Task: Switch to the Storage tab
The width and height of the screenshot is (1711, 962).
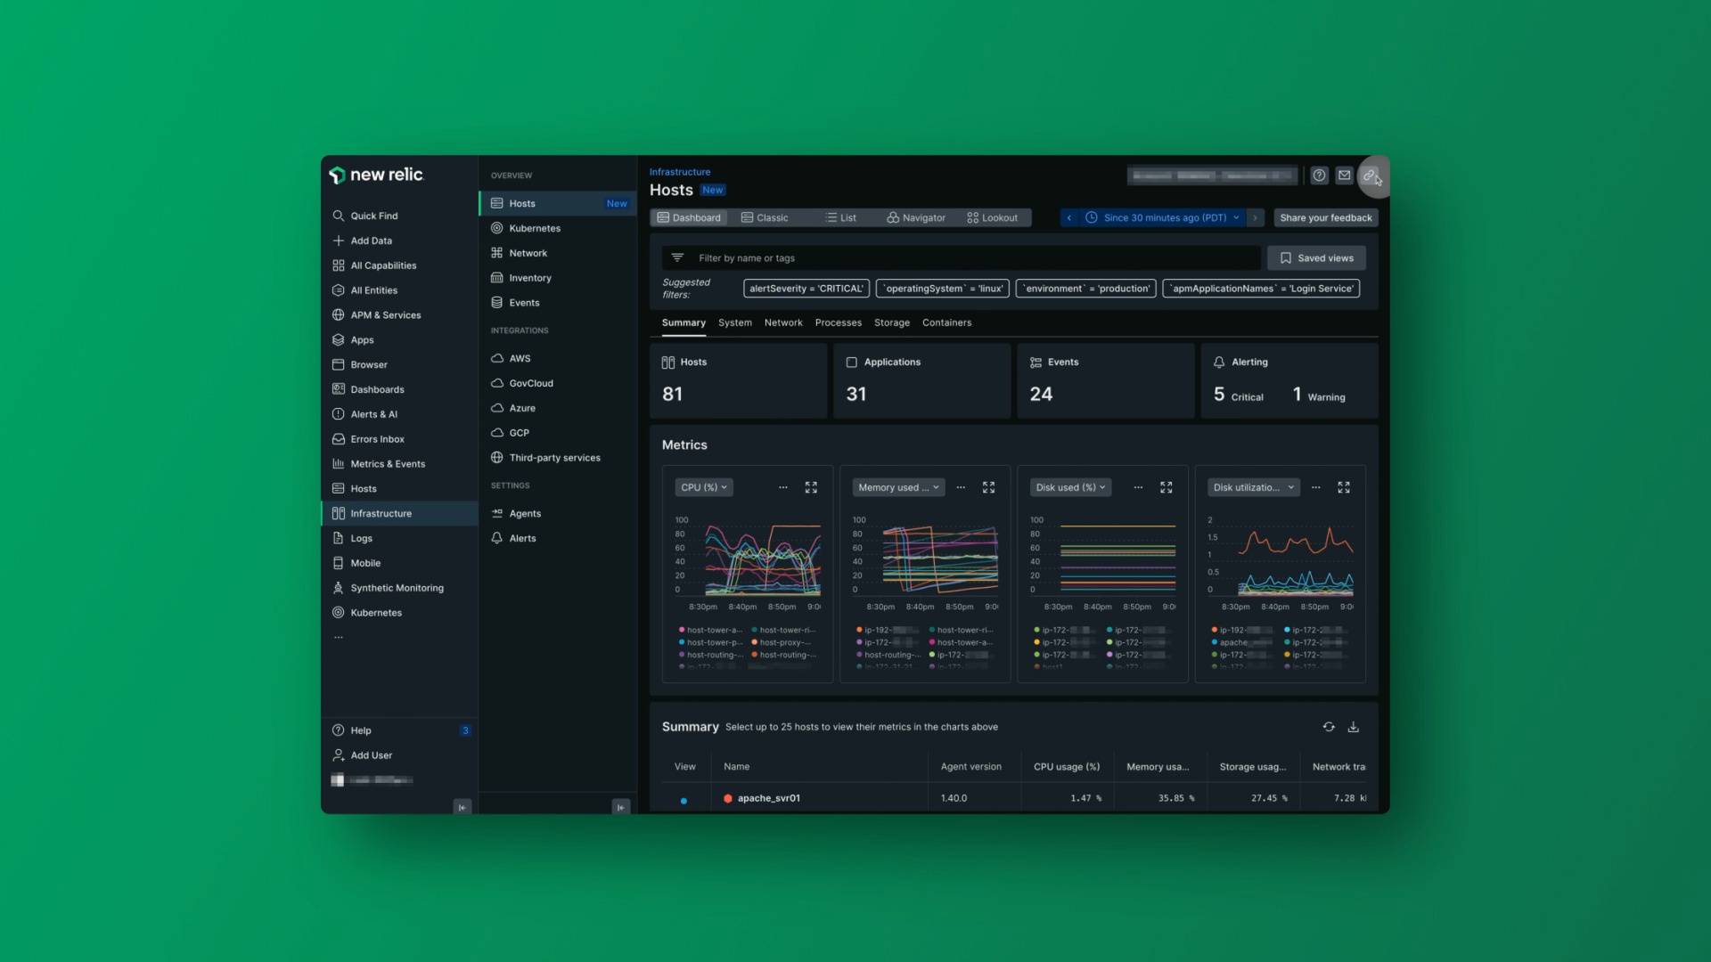Action: (x=891, y=323)
